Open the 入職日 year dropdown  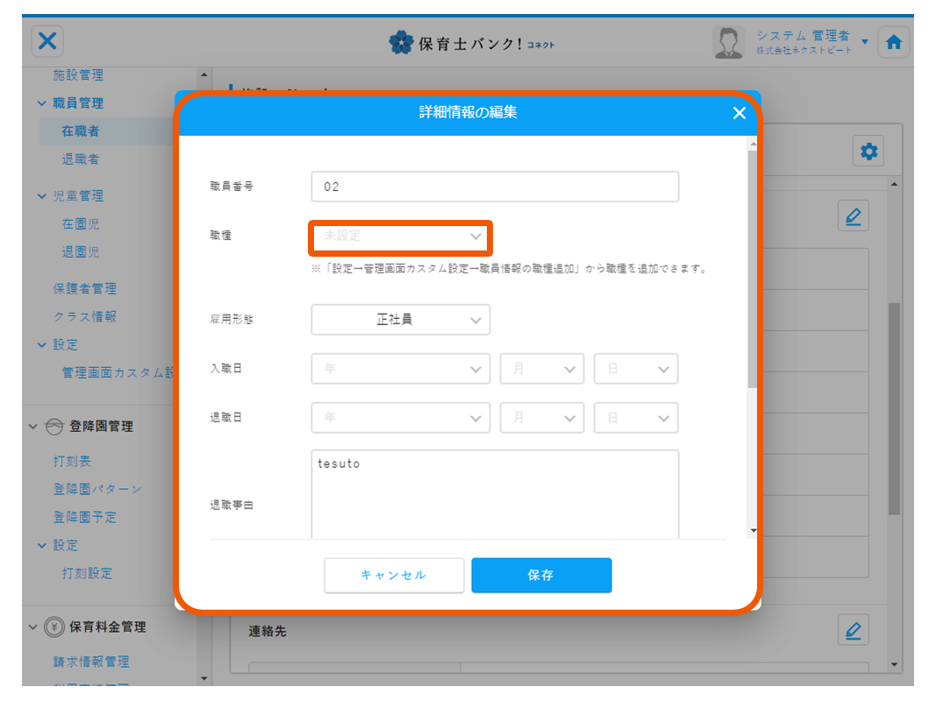tap(400, 369)
